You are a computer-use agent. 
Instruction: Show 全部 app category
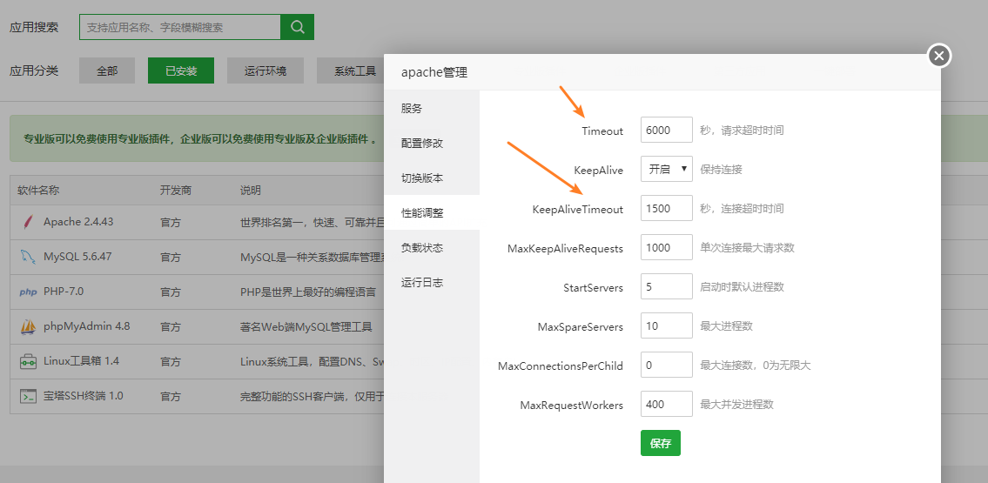click(107, 70)
